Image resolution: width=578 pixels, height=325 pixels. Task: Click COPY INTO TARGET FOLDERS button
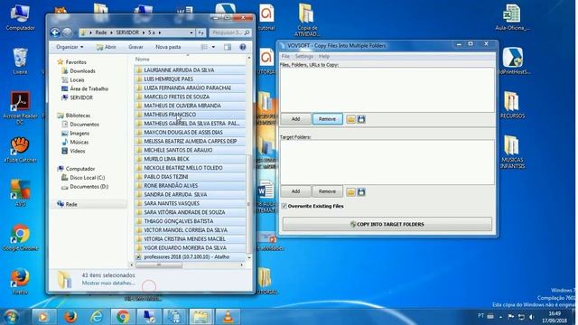pyautogui.click(x=387, y=224)
